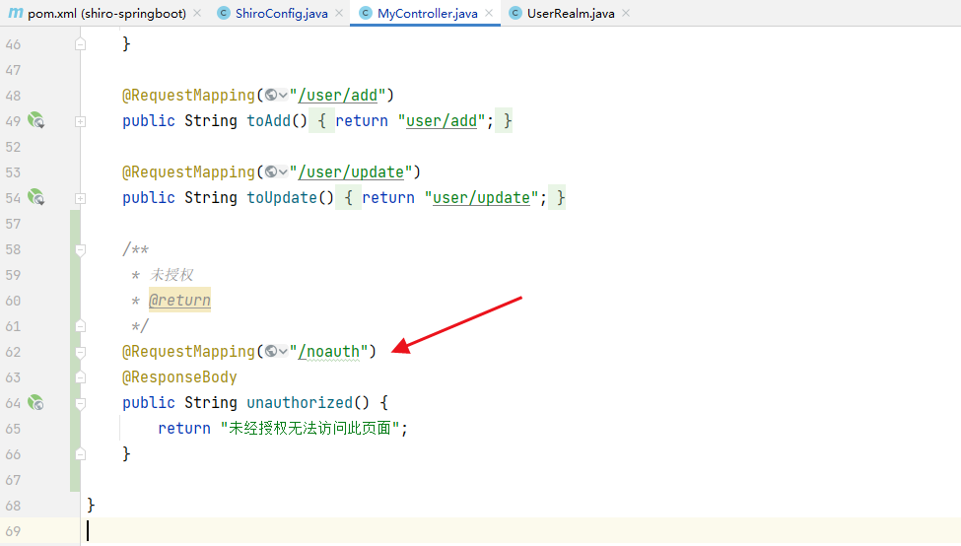Image resolution: width=961 pixels, height=546 pixels.
Task: Switch to the pom.xml (shiro-springboot) tab
Action: [106, 14]
